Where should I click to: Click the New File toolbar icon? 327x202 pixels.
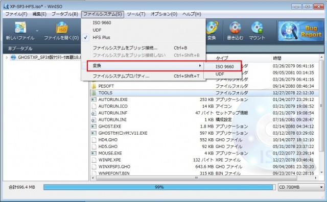pyautogui.click(x=20, y=28)
